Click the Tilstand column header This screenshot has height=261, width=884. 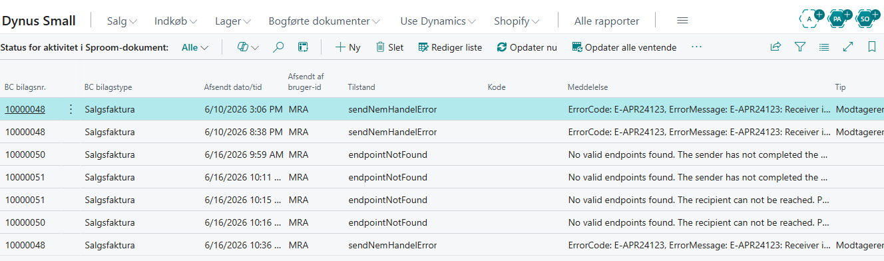pos(361,87)
